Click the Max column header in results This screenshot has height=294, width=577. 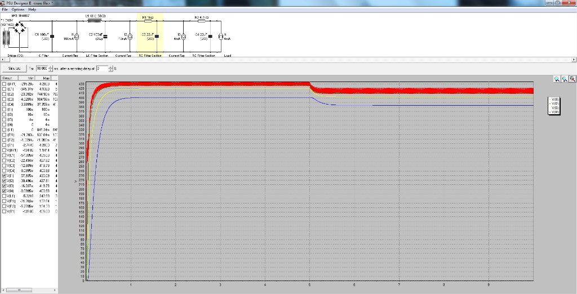click(x=46, y=78)
